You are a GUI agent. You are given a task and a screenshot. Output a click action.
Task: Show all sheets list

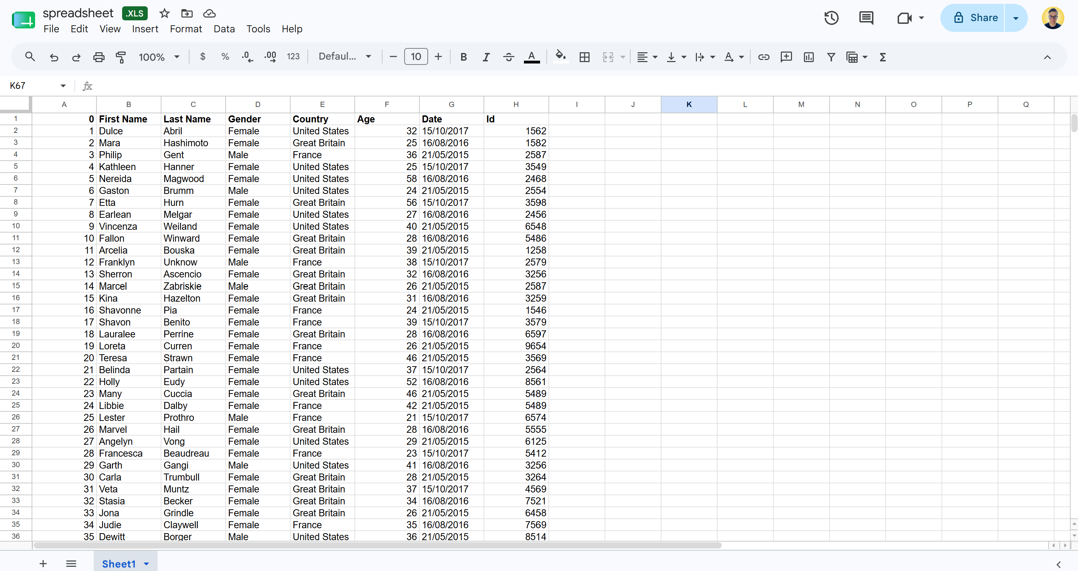[x=71, y=564]
